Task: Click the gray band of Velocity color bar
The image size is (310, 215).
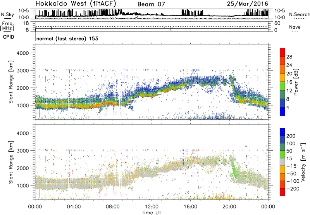Action: (282, 162)
